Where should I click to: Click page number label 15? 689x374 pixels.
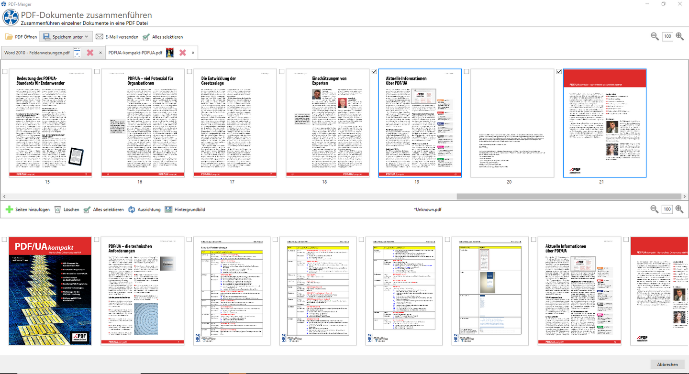(47, 182)
